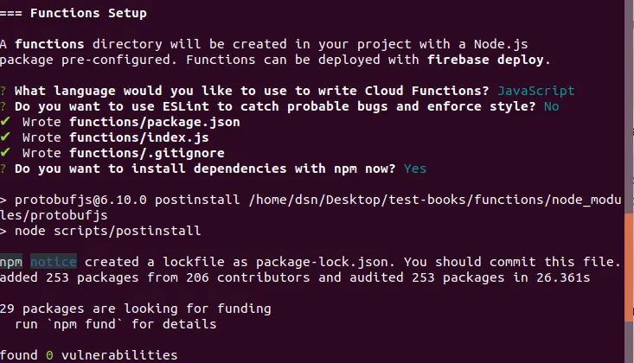Image resolution: width=634 pixels, height=363 pixels.
Task: Click the highlighted npm label
Action: (11, 262)
